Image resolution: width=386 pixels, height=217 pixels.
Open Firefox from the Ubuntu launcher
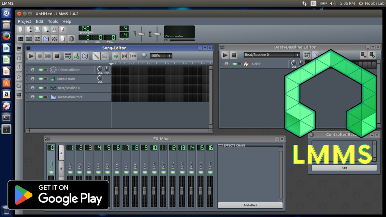(x=7, y=36)
